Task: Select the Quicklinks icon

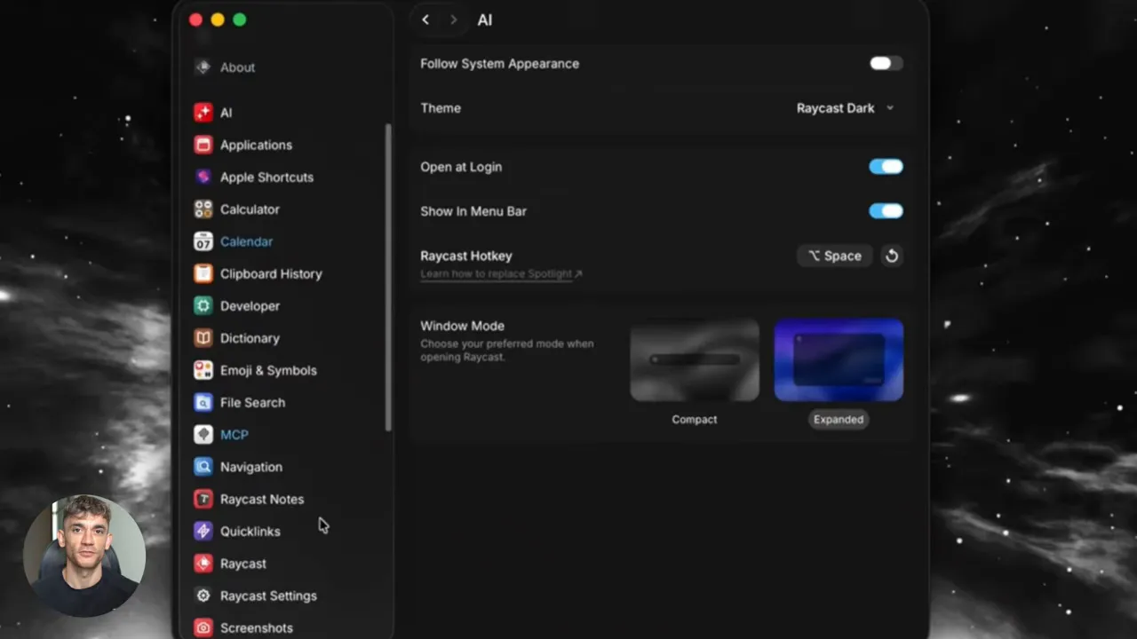Action: click(203, 531)
